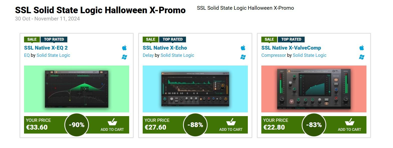393x148 pixels.
Task: Add SSL Native X-ValveComp to cart
Action: pos(349,125)
